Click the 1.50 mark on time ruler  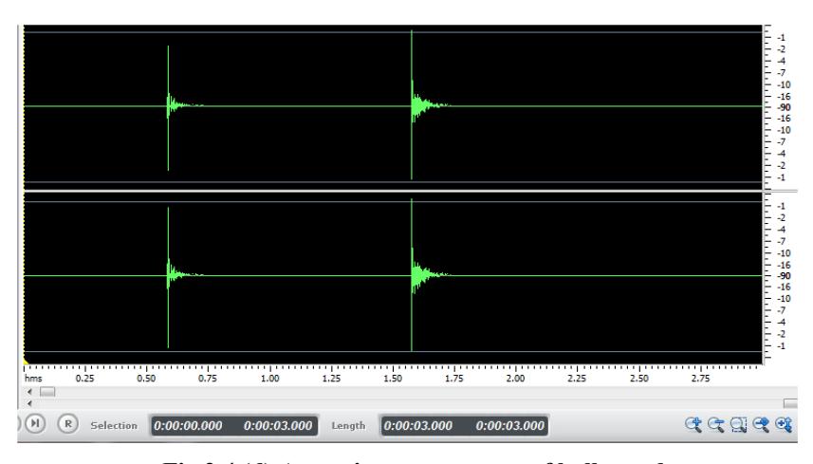pyautogui.click(x=393, y=378)
